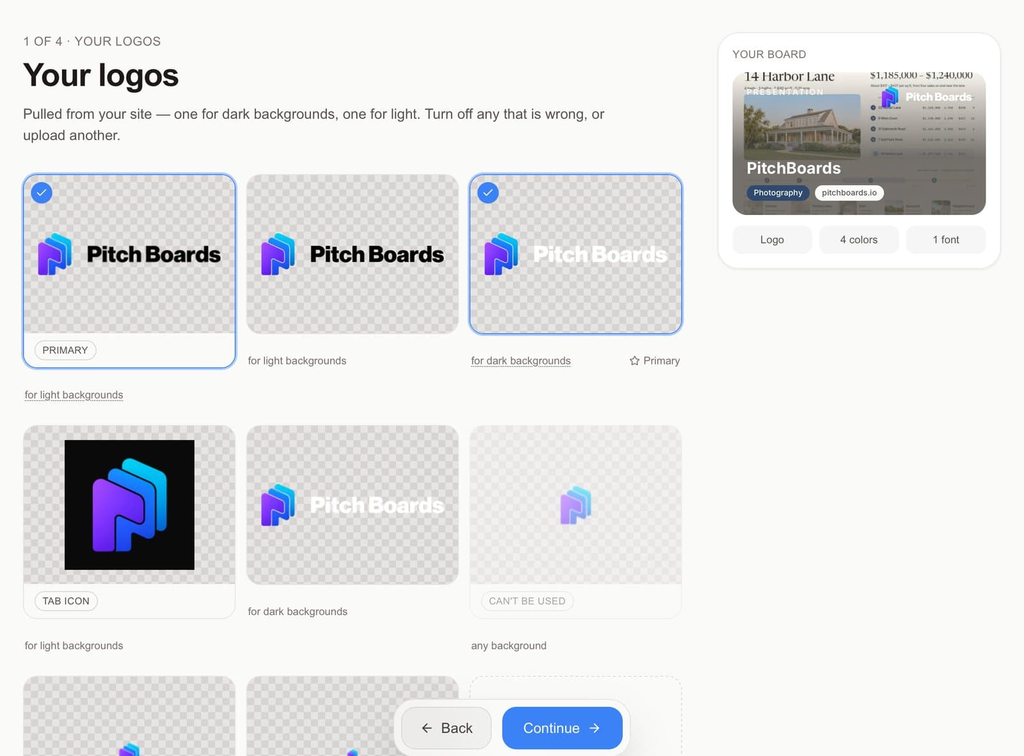The height and width of the screenshot is (756, 1024).
Task: Click the "1 OF 4 · YOUR LOGOS" step label
Action: pos(92,42)
